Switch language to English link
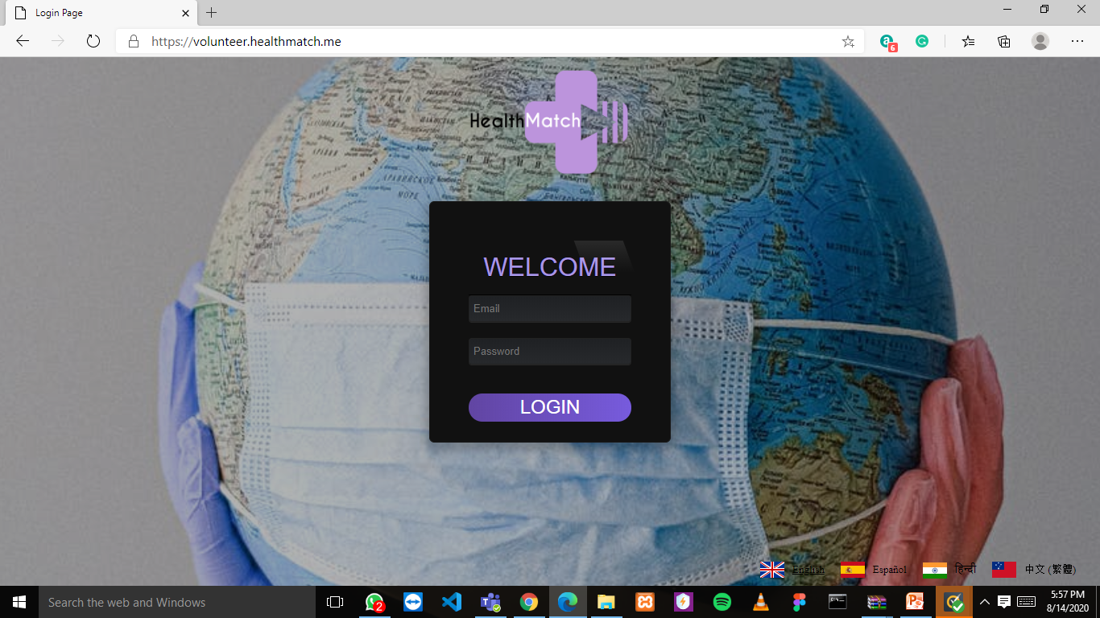This screenshot has height=618, width=1100. pyautogui.click(x=808, y=570)
